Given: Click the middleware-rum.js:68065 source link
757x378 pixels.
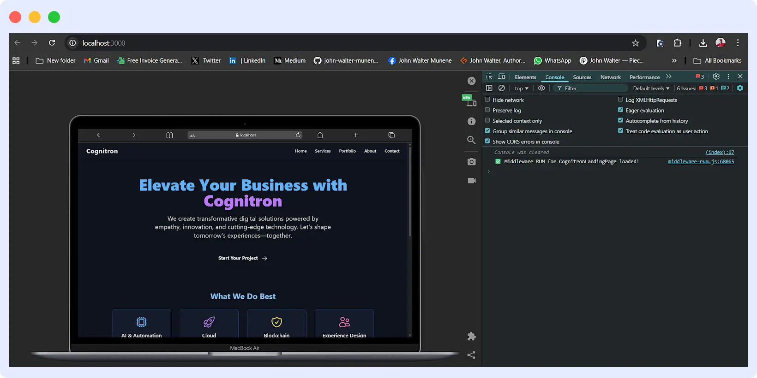Looking at the screenshot, I should click(x=701, y=162).
